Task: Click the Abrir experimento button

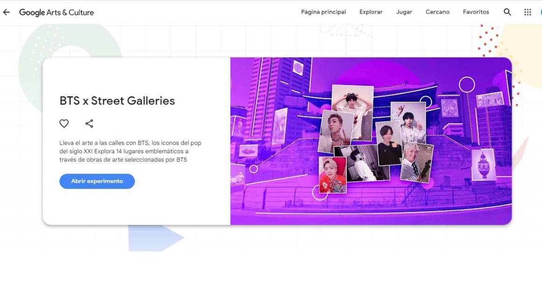Action: pos(97,181)
